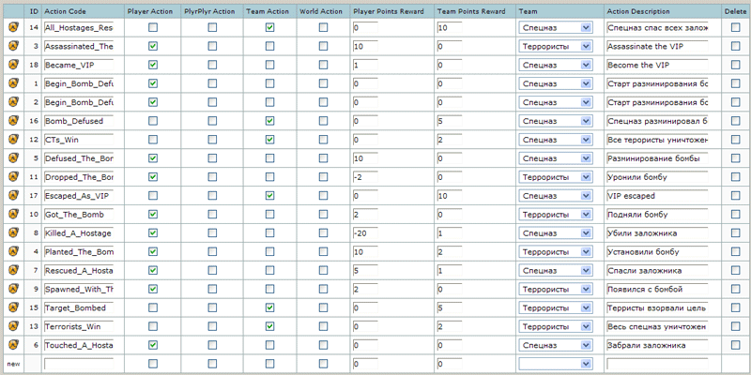Image resolution: width=751 pixels, height=375 pixels.
Task: Click the row icon next to Target_Bombed
Action: 13,307
